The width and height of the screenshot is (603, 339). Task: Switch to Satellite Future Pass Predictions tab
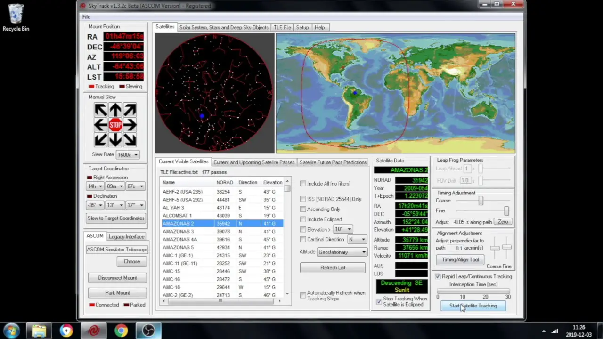(x=333, y=162)
